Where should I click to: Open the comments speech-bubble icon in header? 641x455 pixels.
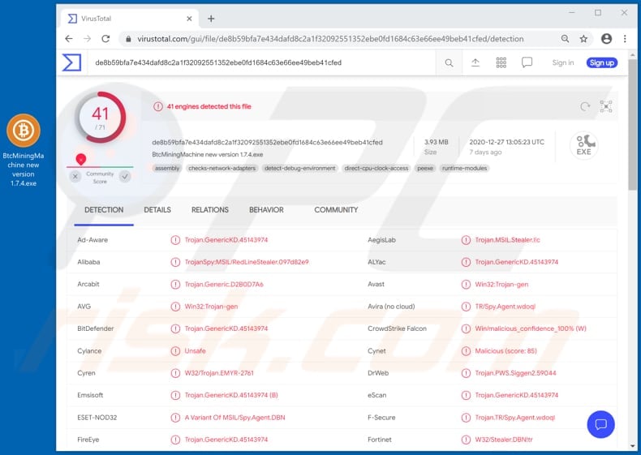527,62
